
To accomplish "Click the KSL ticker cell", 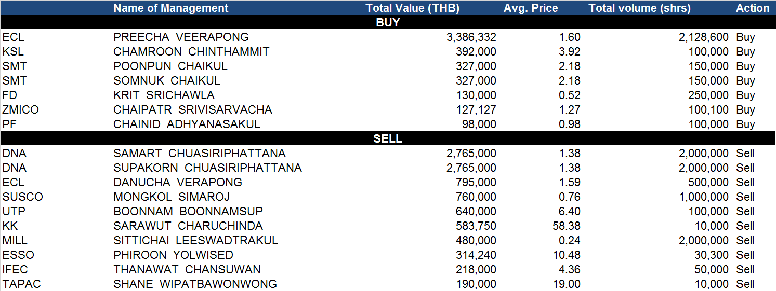I will (13, 51).
